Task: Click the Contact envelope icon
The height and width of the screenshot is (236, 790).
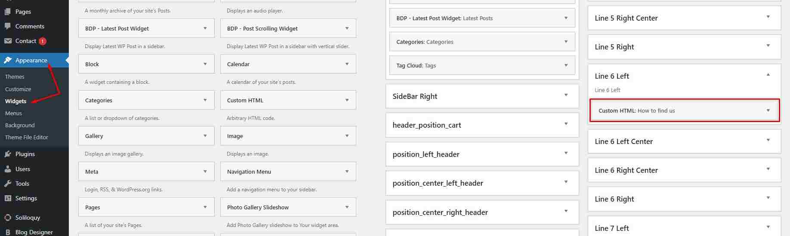Action: pos(8,41)
